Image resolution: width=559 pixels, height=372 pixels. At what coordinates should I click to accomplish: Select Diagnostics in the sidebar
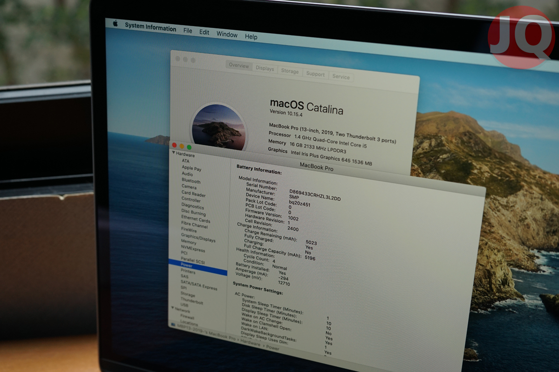(193, 206)
